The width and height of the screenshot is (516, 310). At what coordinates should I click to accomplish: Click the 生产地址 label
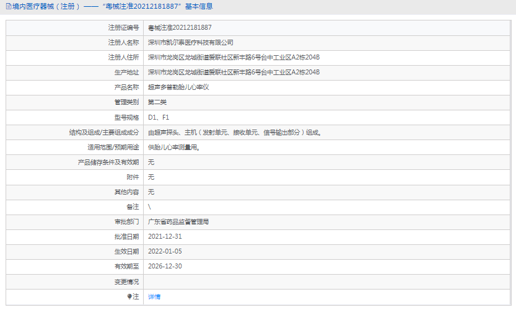tap(127, 73)
